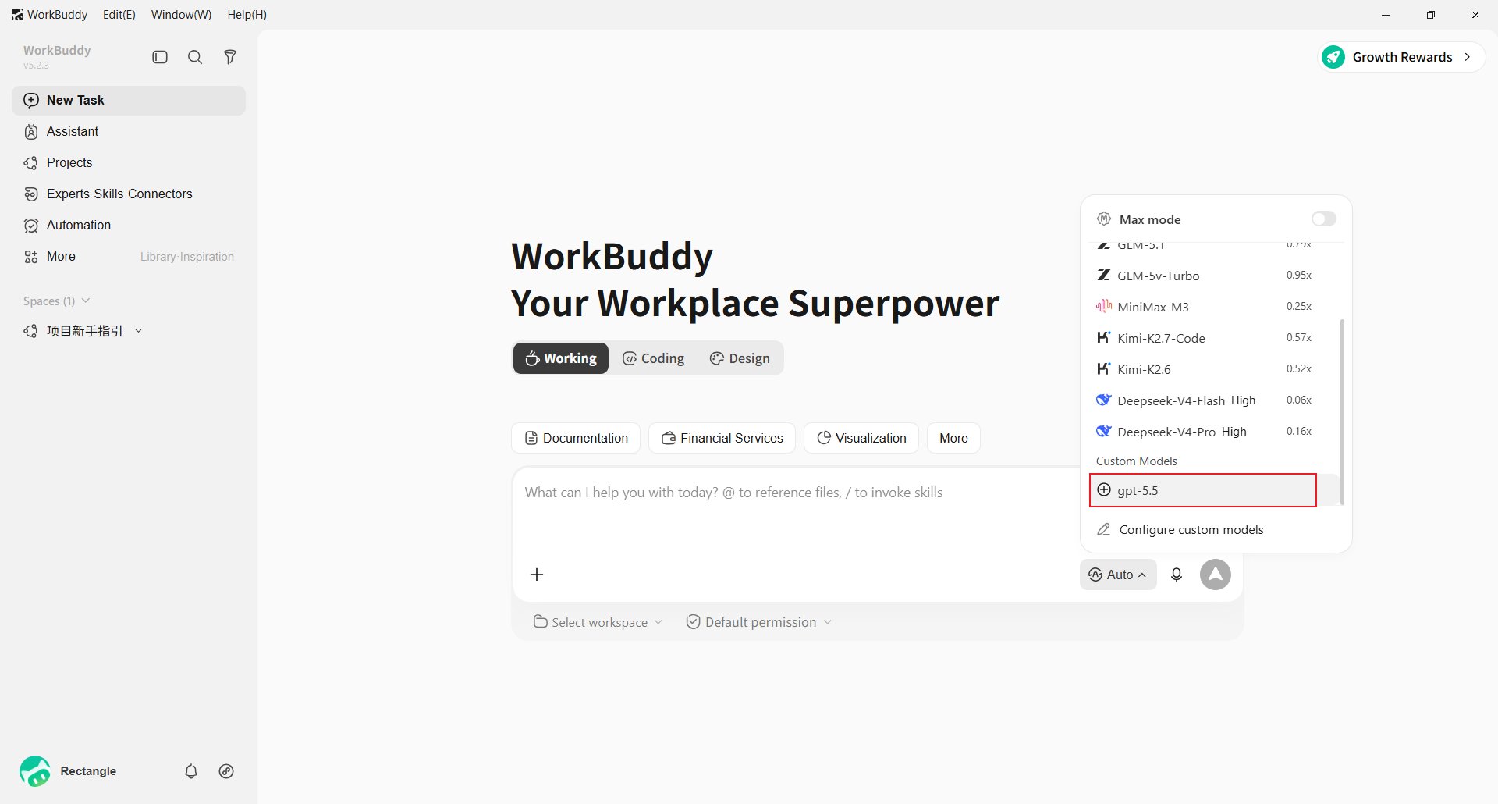
Task: Open the Select workspace dropdown
Action: [x=598, y=622]
